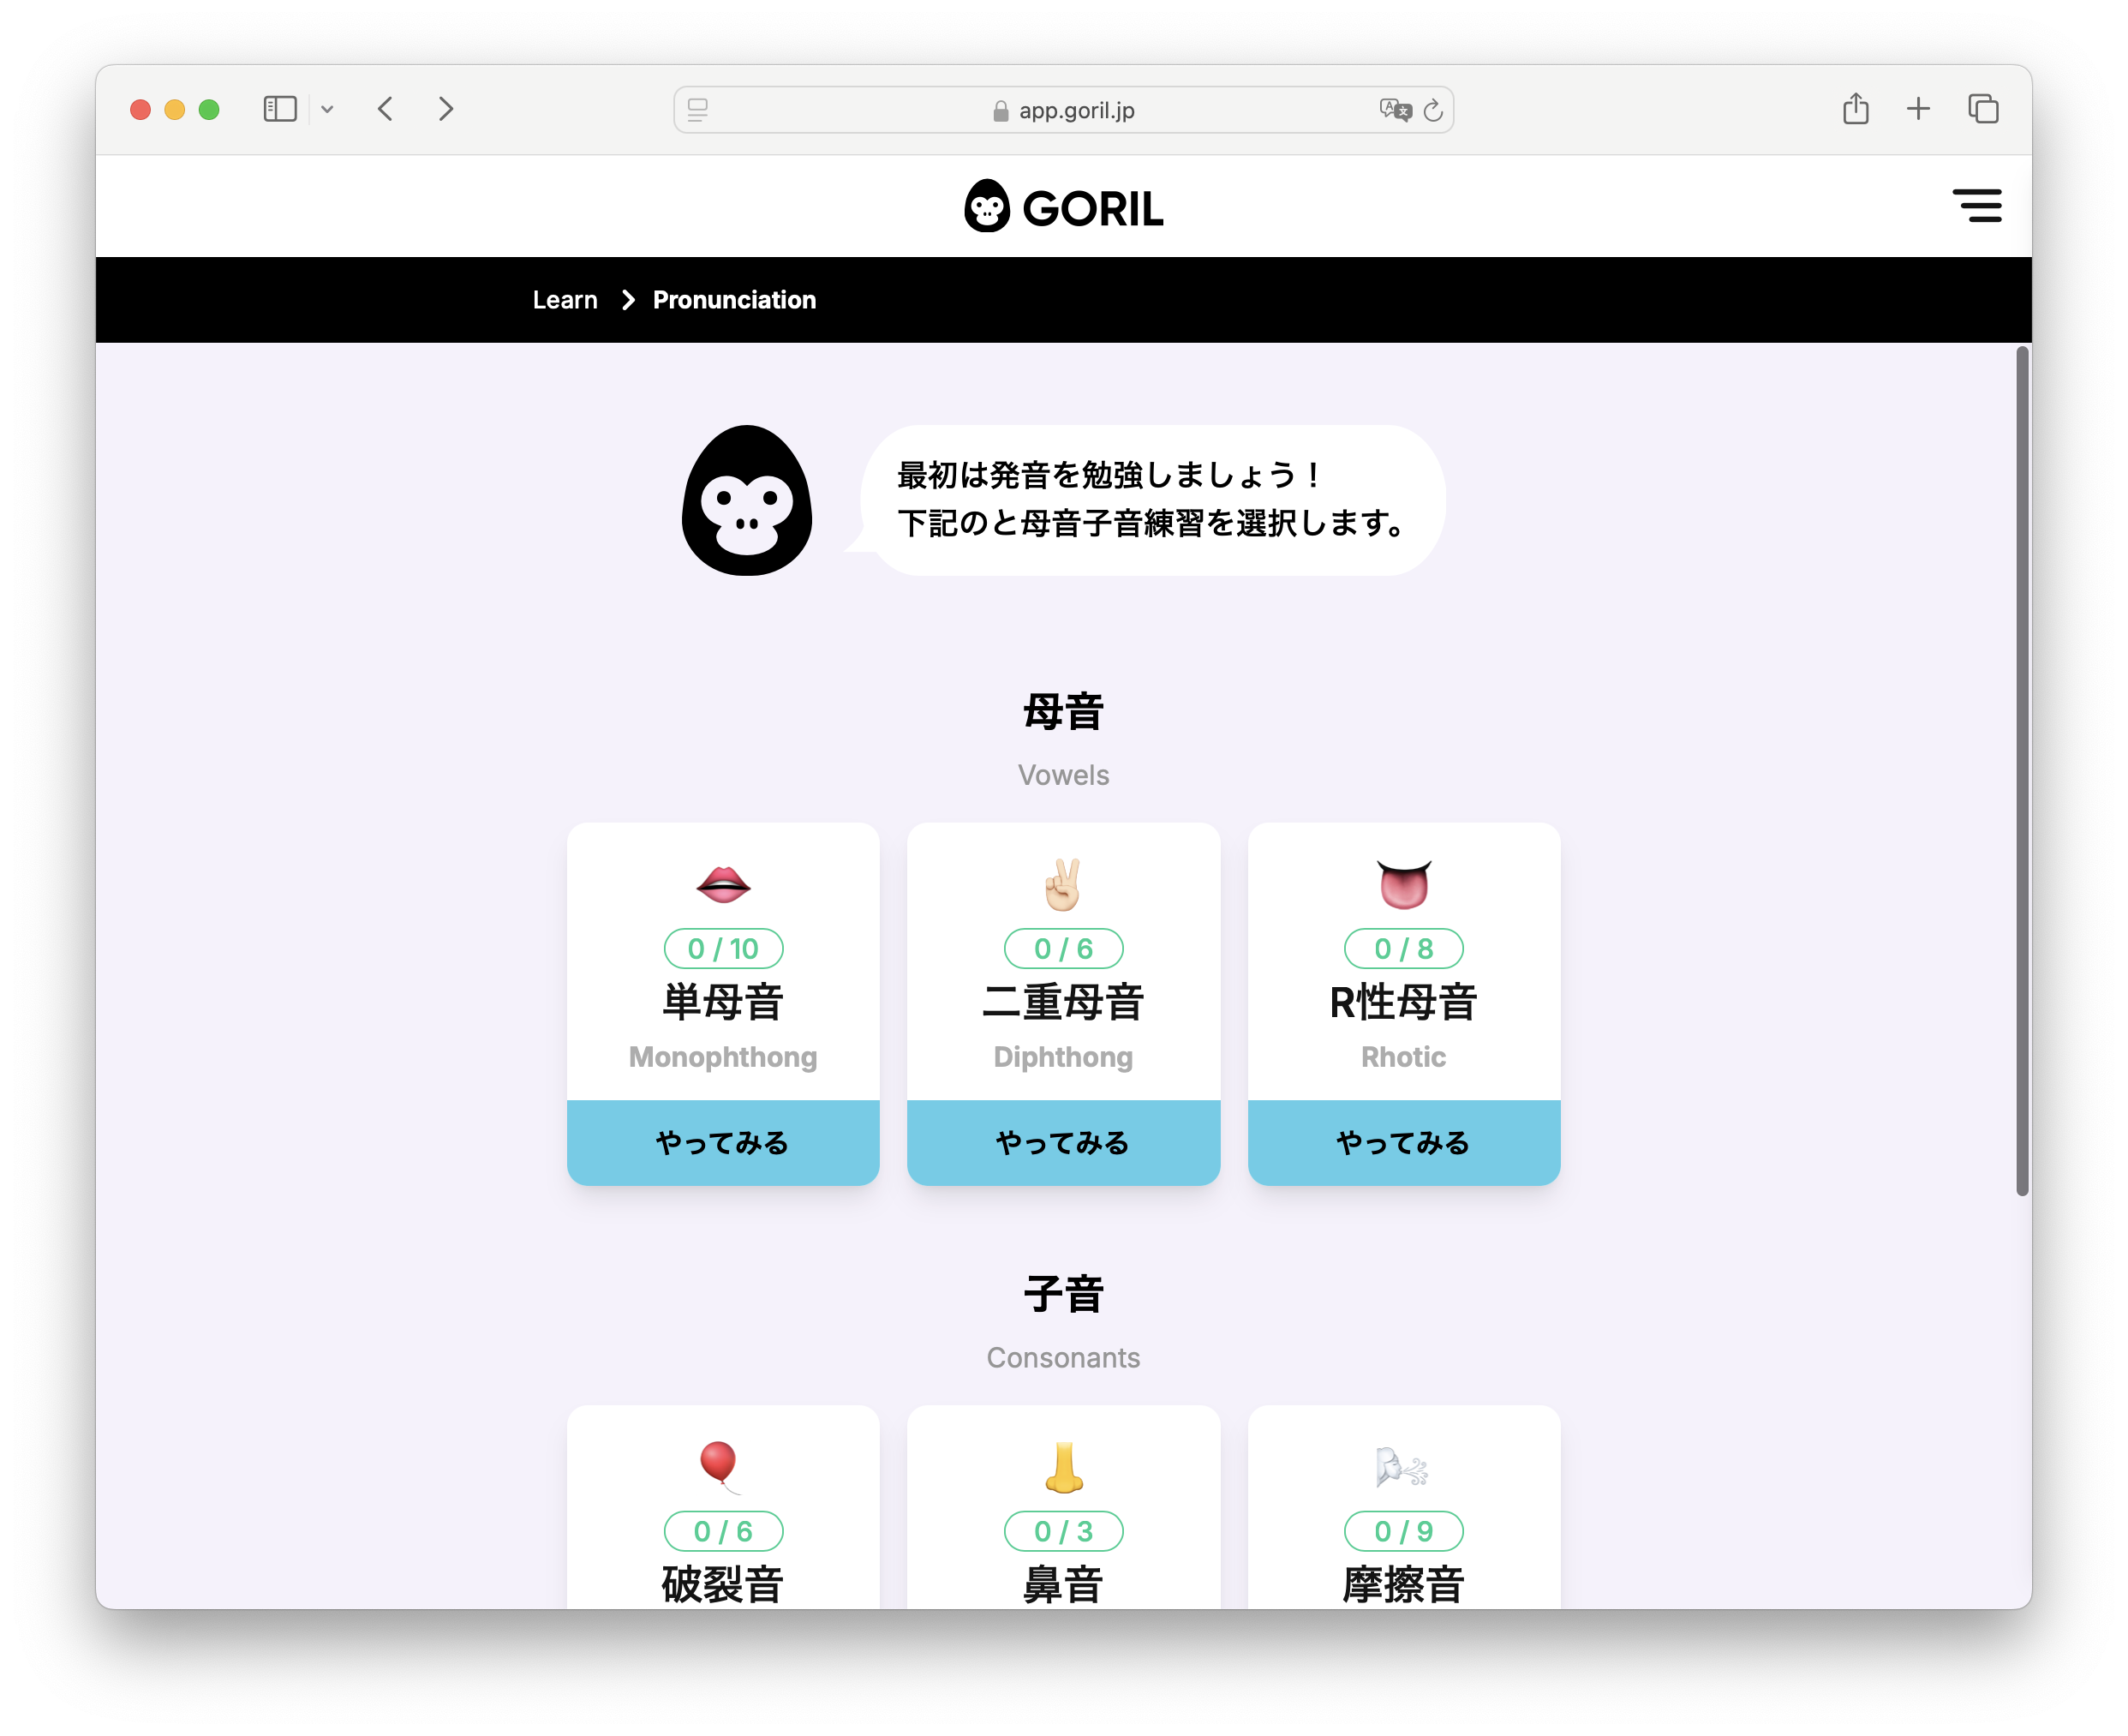Click the peace hand emoji on 二重母音 card
The image size is (2128, 1736).
1062,884
